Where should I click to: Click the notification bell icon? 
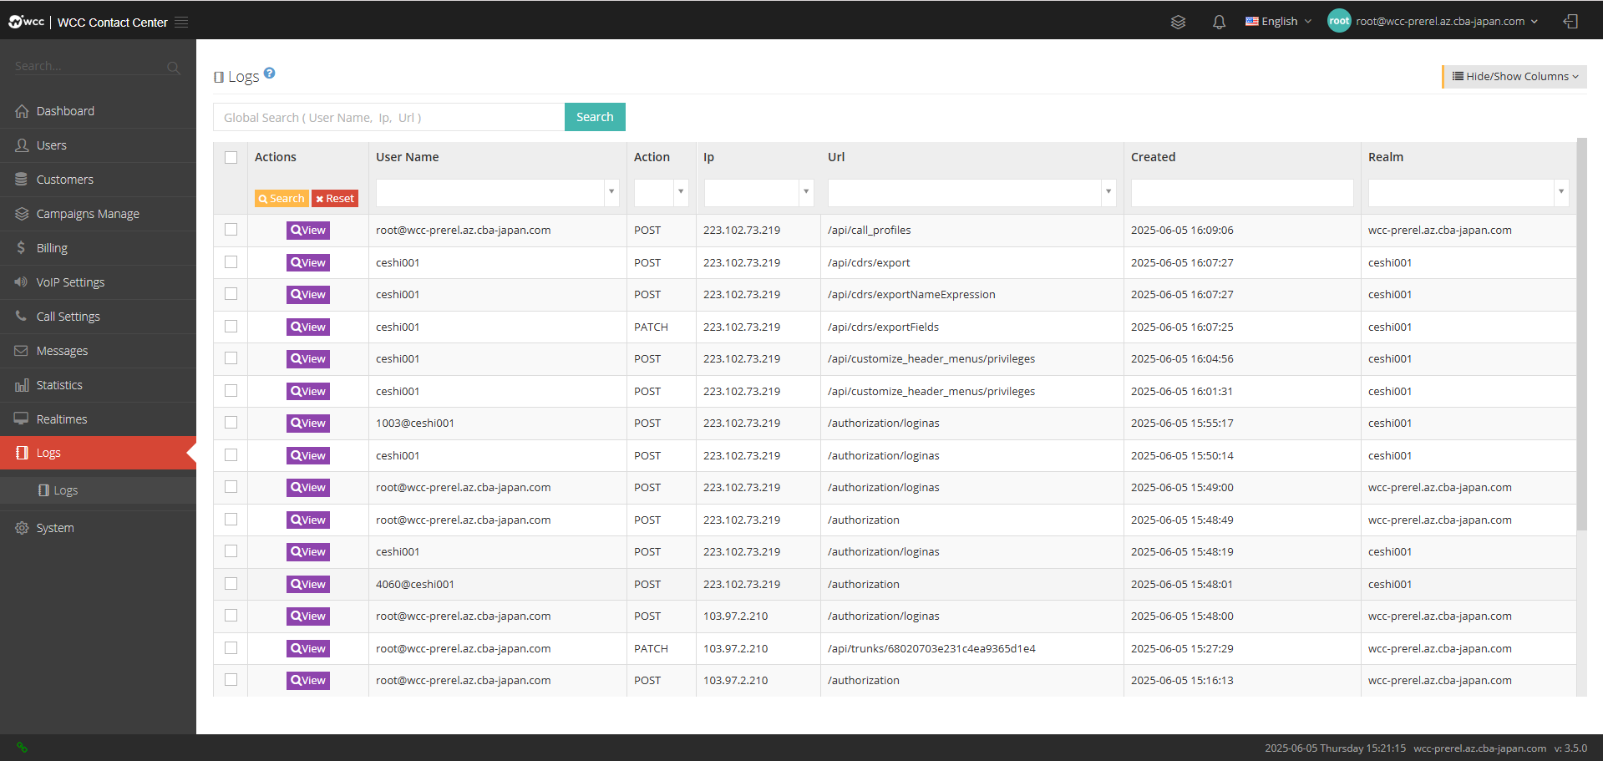pos(1219,22)
